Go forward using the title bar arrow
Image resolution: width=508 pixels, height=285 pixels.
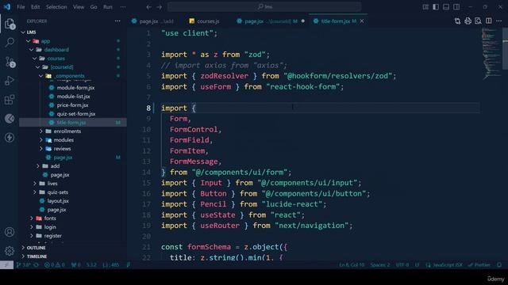coord(159,7)
